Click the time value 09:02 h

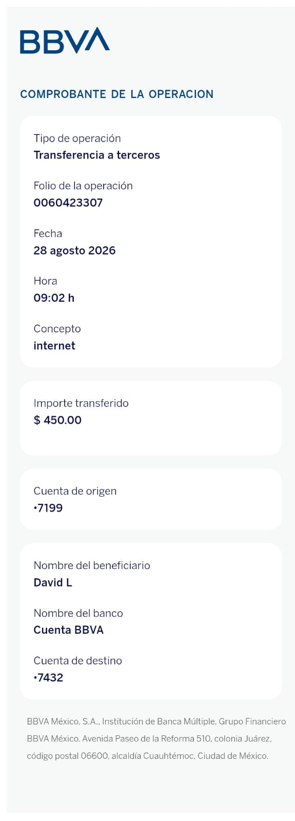54,298
